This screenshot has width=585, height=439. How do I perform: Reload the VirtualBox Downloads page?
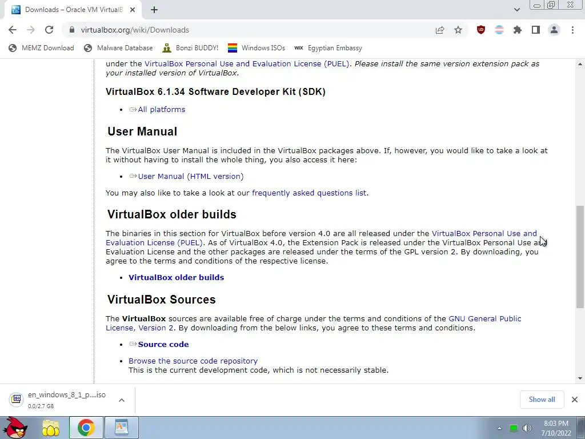tap(49, 30)
